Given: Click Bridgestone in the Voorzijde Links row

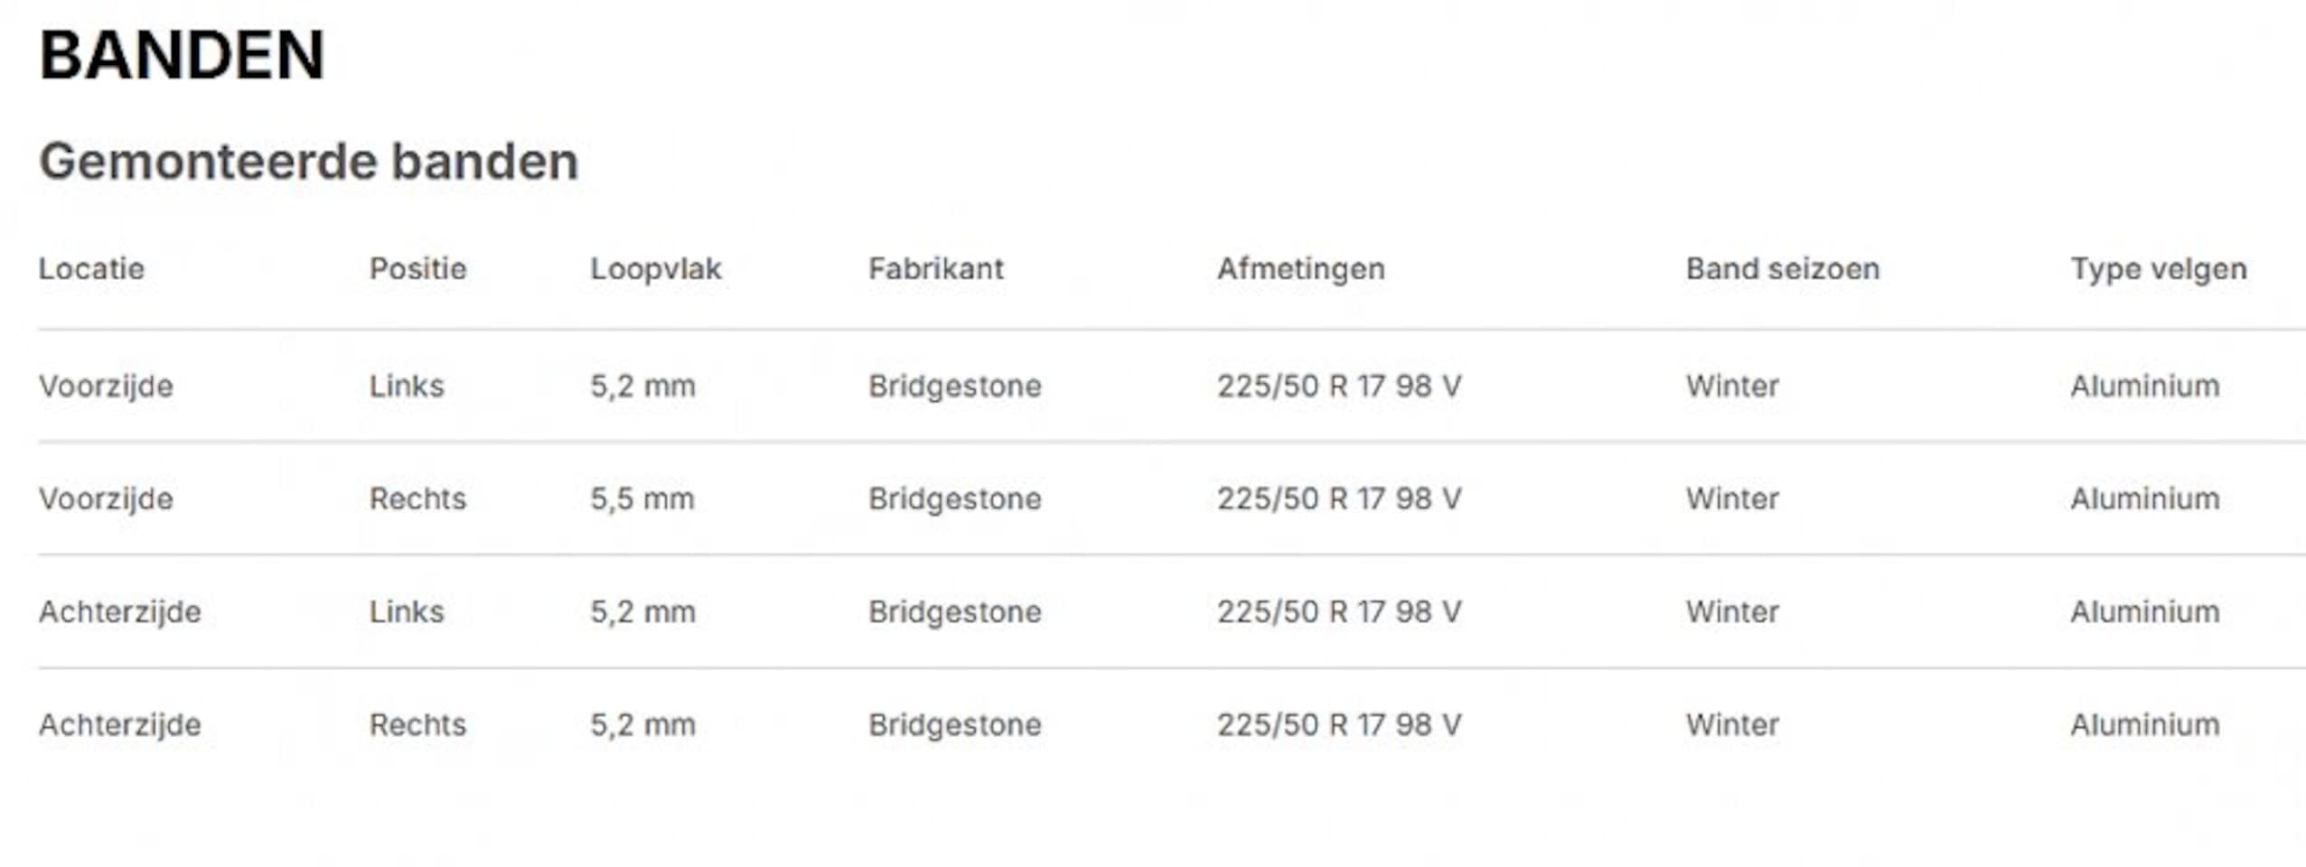Looking at the screenshot, I should point(954,387).
